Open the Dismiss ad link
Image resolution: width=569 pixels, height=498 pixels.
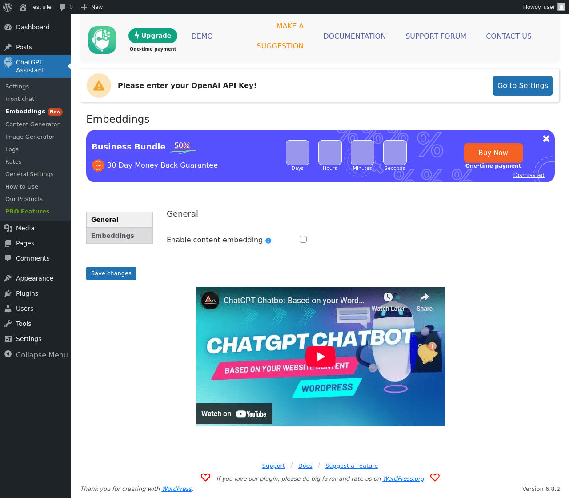(x=529, y=175)
